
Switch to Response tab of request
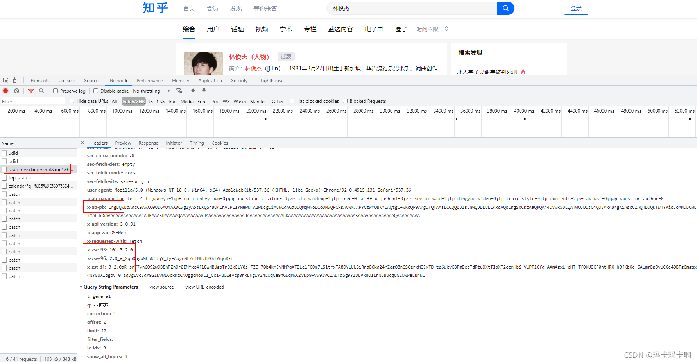click(149, 143)
